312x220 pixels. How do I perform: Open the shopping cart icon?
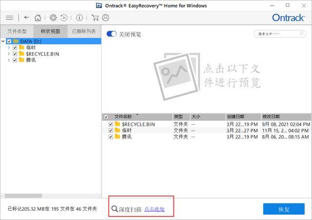(95, 18)
